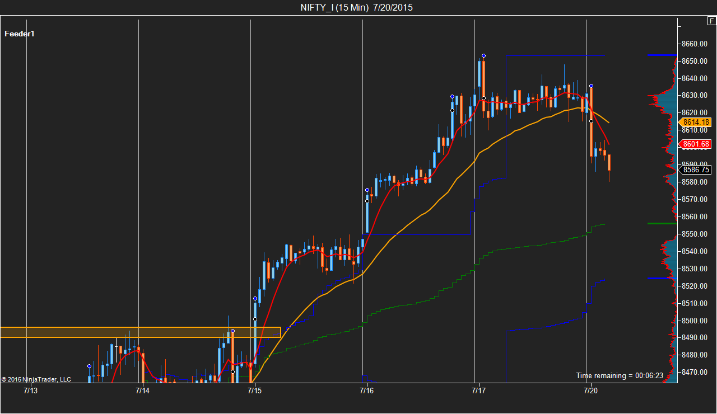Select the orange shaded rectangle zone
The width and height of the screenshot is (717, 414).
click(140, 332)
